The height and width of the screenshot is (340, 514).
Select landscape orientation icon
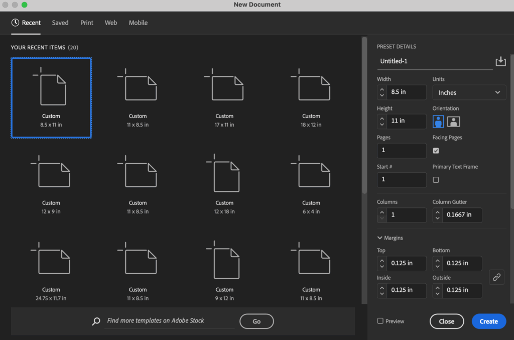coord(453,122)
